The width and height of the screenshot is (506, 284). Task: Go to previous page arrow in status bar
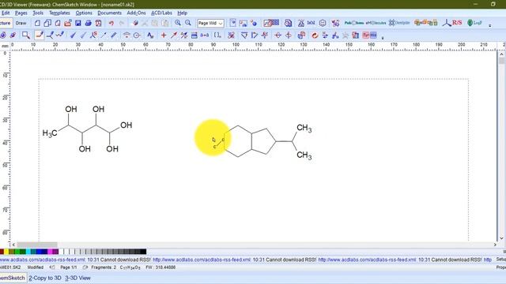(52, 267)
